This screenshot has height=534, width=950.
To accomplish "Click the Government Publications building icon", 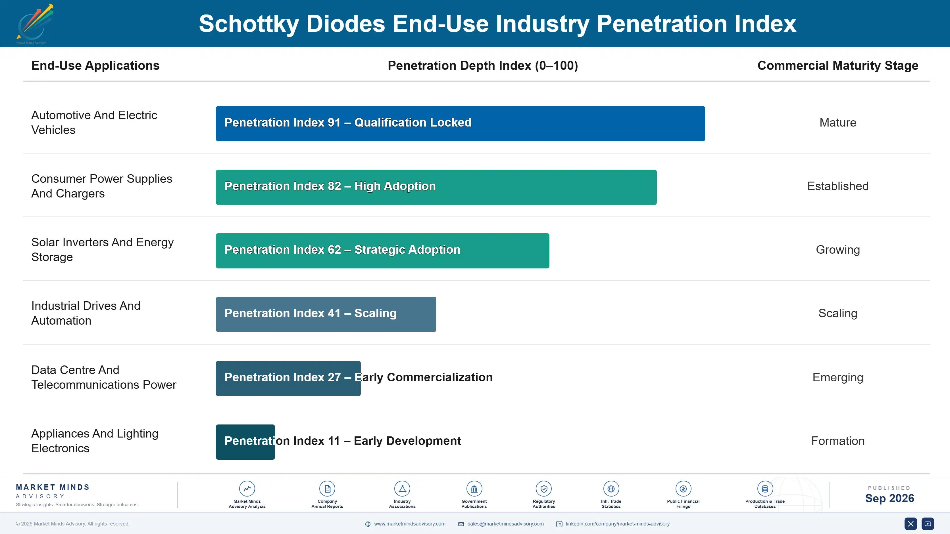I will (474, 489).
